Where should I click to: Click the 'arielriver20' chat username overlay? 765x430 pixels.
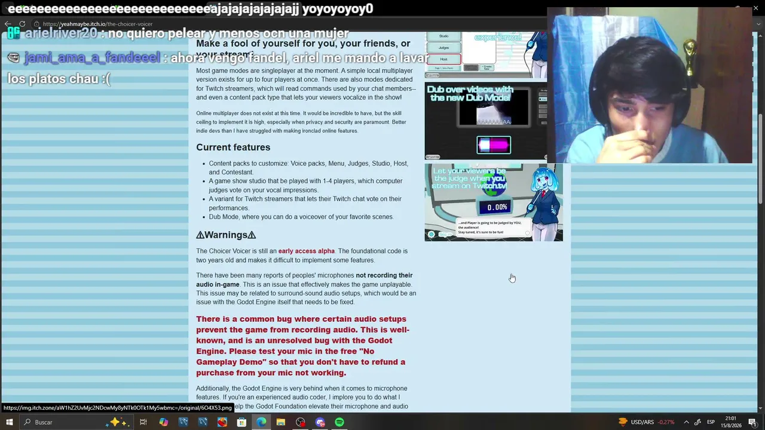pos(61,33)
